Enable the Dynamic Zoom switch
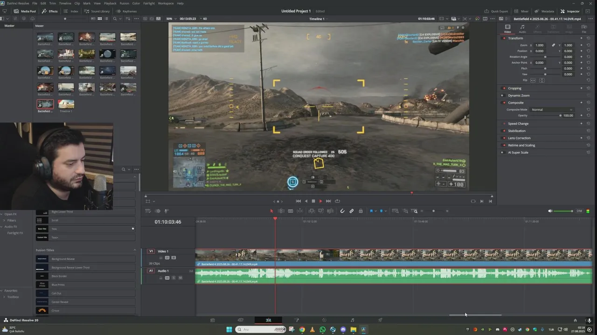This screenshot has width=597, height=335. [x=502, y=95]
